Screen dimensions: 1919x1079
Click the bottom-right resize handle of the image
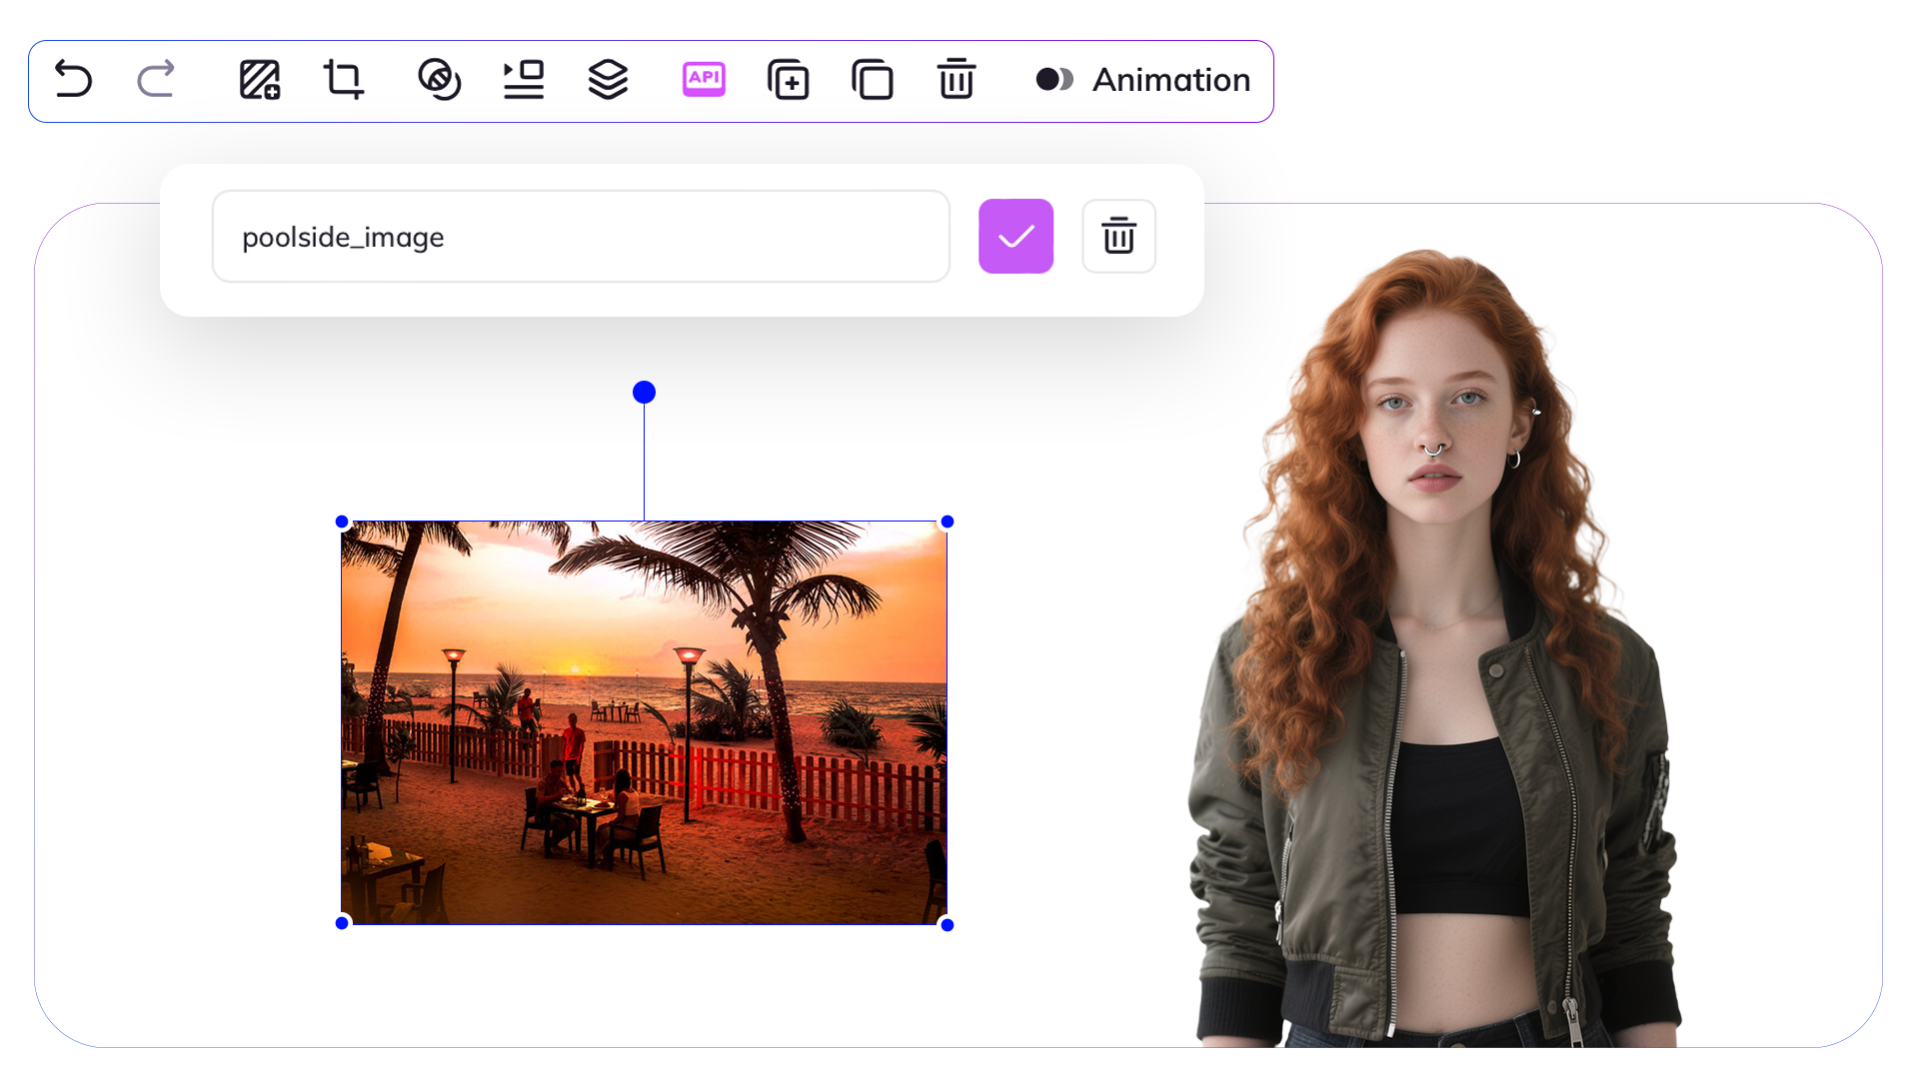click(x=947, y=924)
